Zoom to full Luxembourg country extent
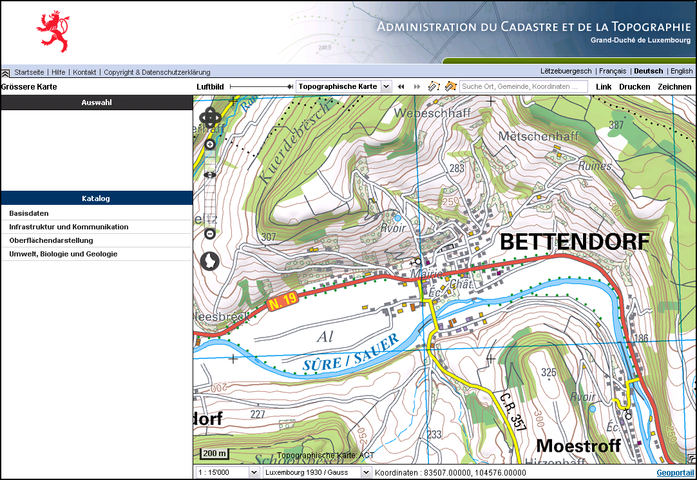 click(211, 261)
